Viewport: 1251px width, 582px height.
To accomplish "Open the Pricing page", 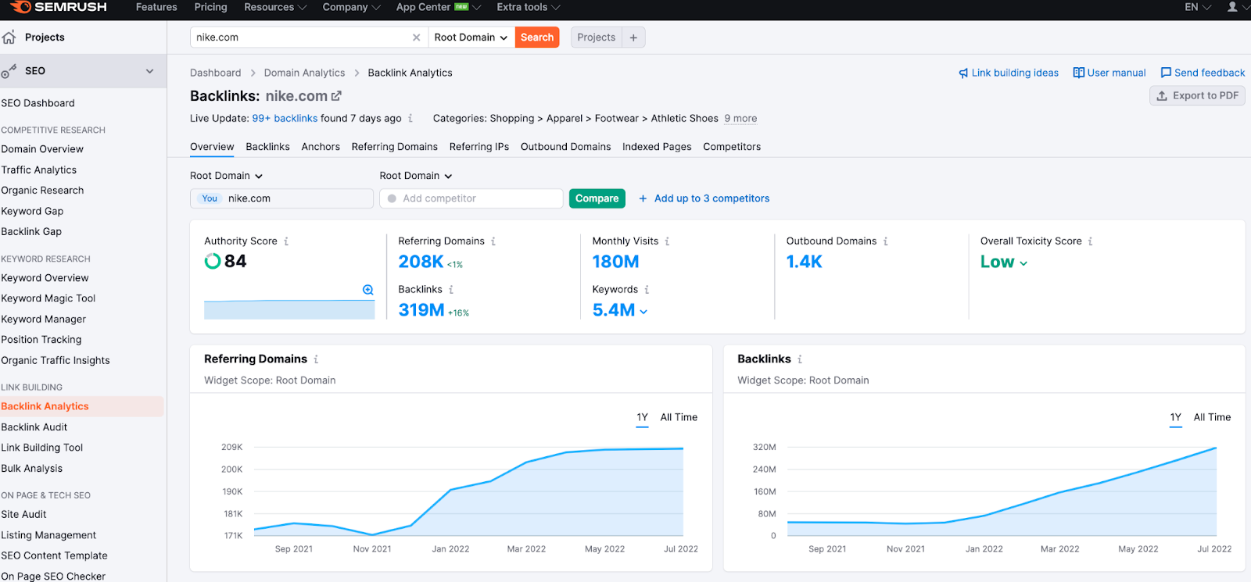I will tap(210, 7).
